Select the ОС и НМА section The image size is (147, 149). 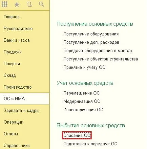25,99
